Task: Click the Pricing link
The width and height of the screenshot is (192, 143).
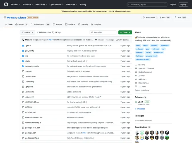Action: click(83, 4)
